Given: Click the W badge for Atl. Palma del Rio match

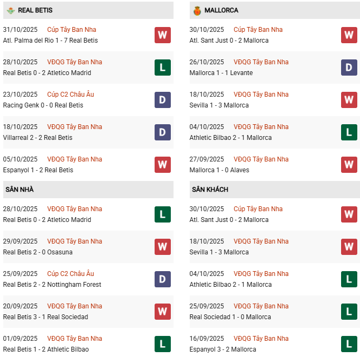Looking at the screenshot, I should pyautogui.click(x=162, y=35).
